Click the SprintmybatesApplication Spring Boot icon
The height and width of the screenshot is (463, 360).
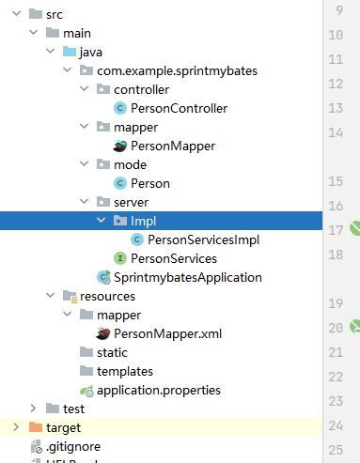point(103,277)
